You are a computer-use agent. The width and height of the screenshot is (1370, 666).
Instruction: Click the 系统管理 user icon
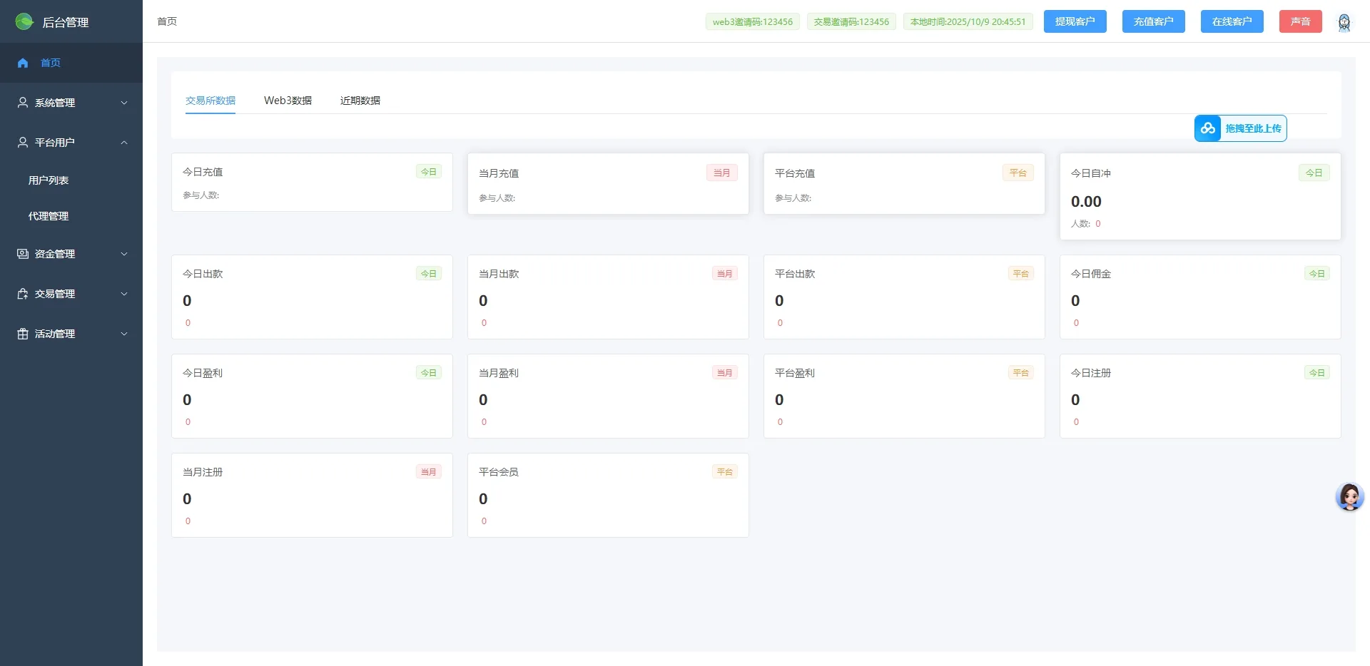(23, 103)
